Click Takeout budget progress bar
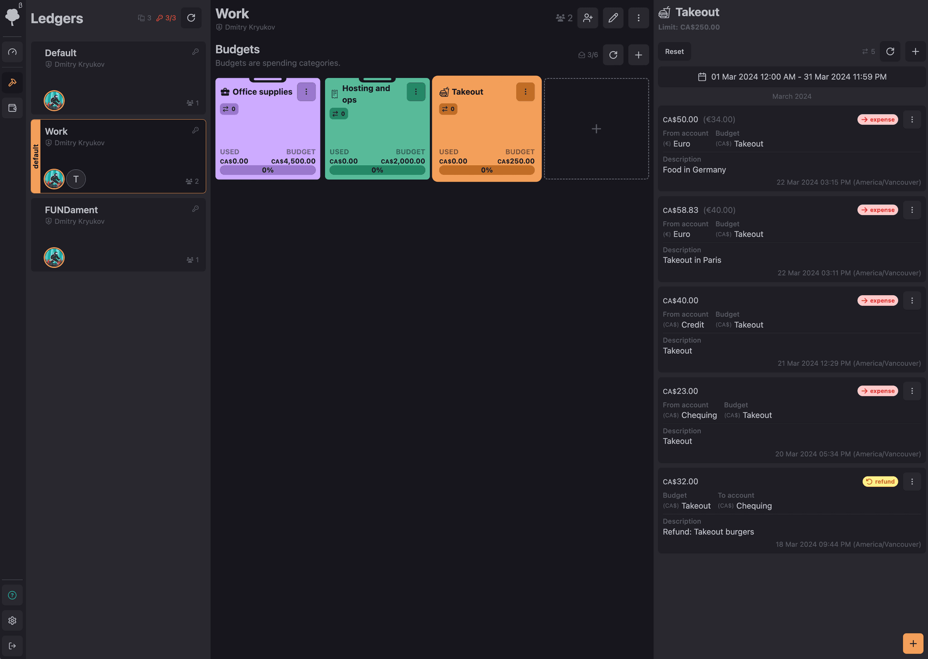928x659 pixels. 486,170
